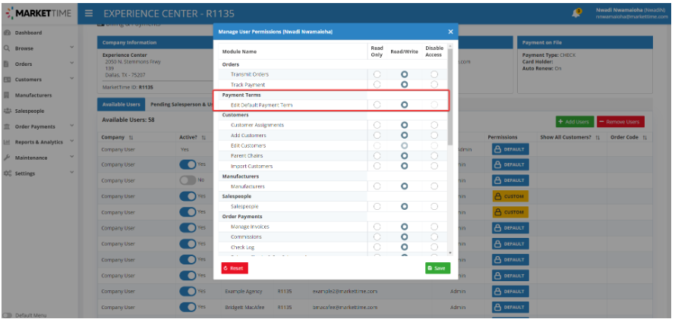This screenshot has height=319, width=675.
Task: Set Edit Default Payment Term to Read Only
Action: [377, 105]
